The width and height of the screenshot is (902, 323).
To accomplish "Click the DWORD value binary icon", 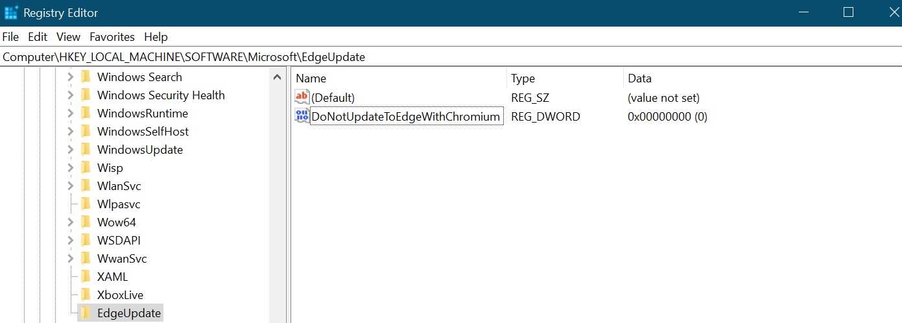I will tap(302, 116).
